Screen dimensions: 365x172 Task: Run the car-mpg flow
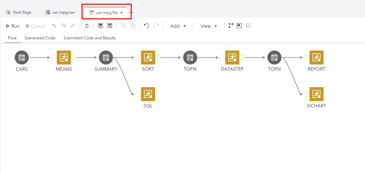point(13,26)
